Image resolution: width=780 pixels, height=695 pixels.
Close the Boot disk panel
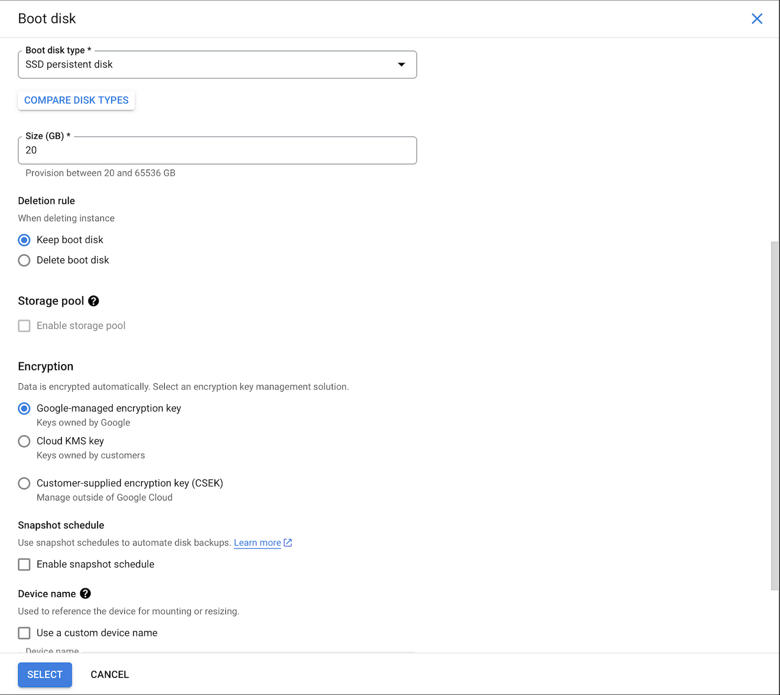(x=756, y=19)
